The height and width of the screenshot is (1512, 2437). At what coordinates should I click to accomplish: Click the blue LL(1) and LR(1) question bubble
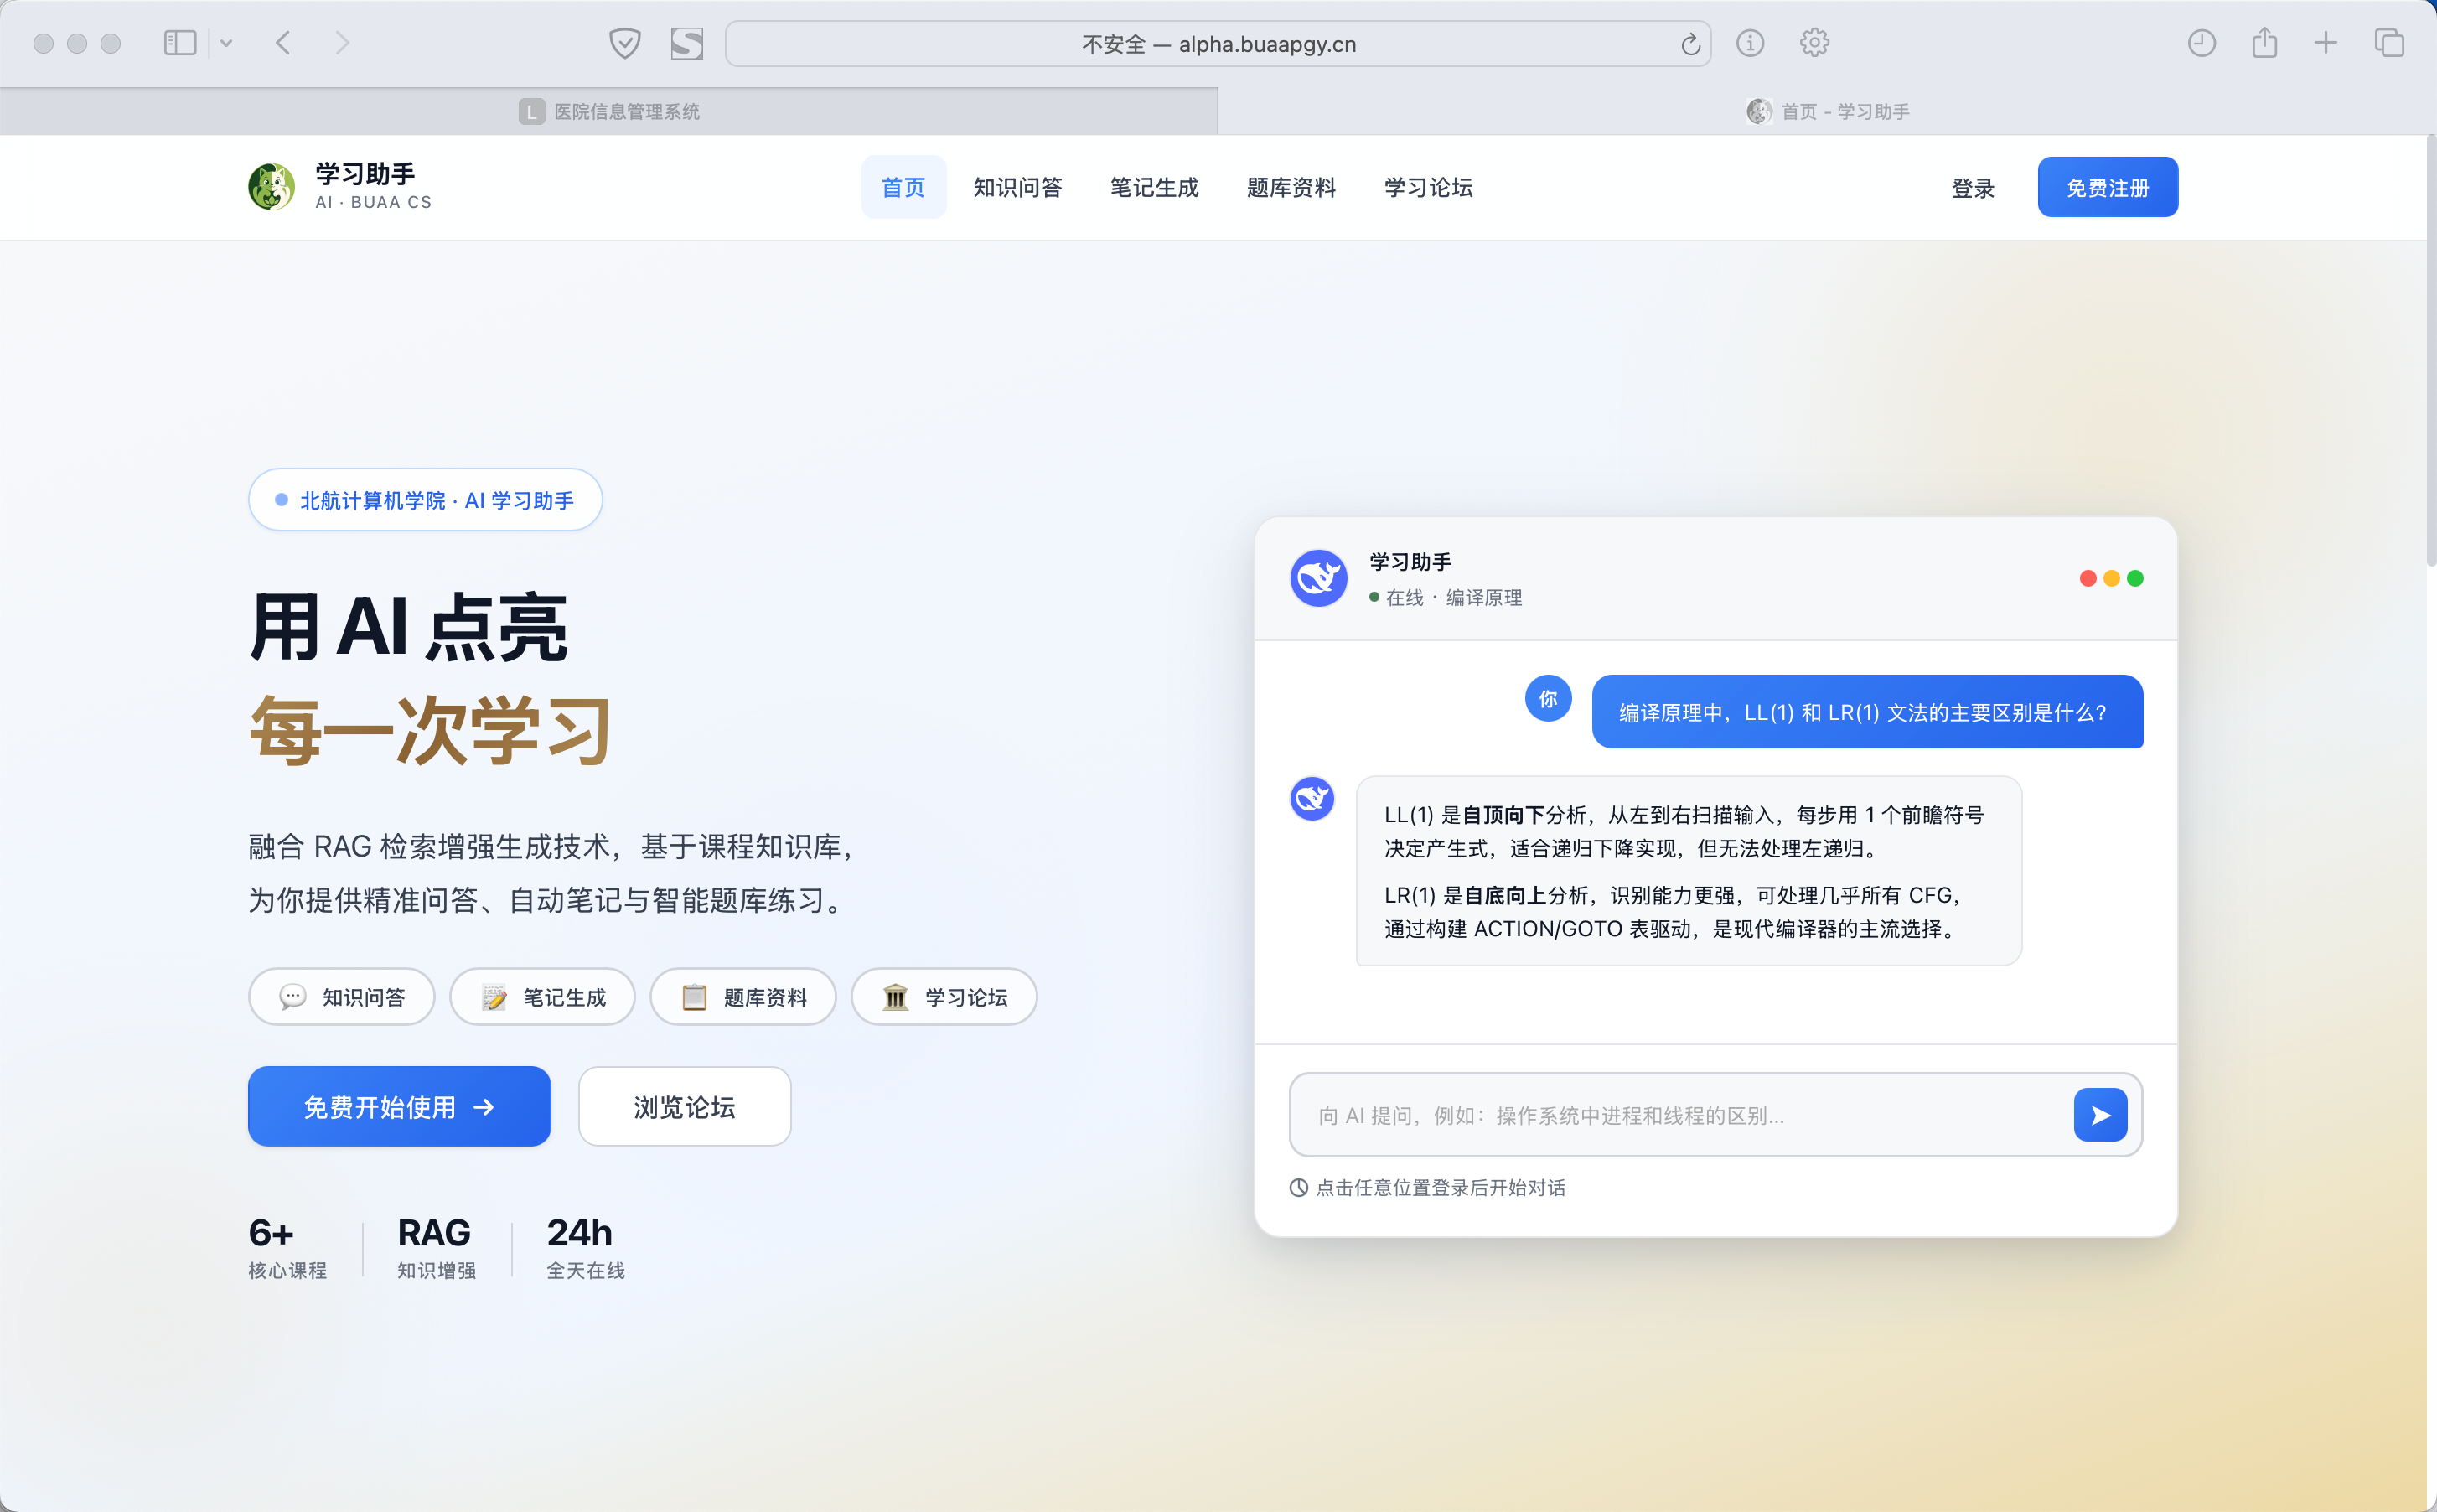click(x=1867, y=712)
